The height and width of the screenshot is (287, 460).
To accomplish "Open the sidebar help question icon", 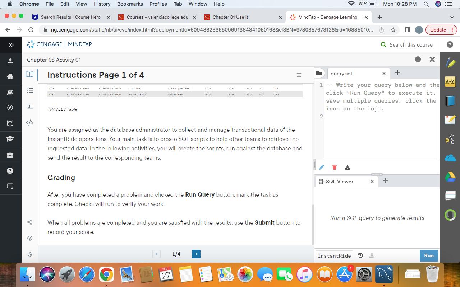I will pos(10,171).
